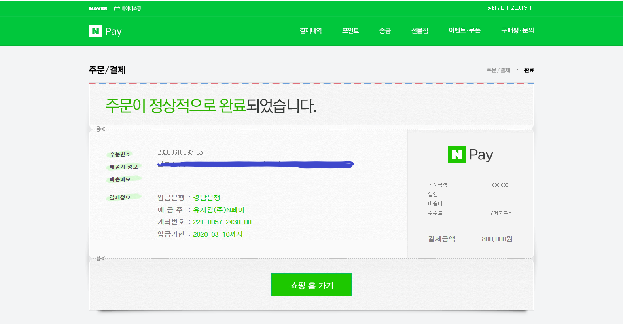The width and height of the screenshot is (623, 324).
Task: Select deposit bank 경남은행
Action: point(207,197)
